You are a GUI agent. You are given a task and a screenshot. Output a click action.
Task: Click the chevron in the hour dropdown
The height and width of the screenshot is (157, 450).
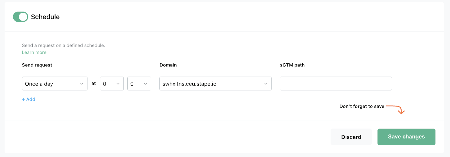tap(118, 84)
